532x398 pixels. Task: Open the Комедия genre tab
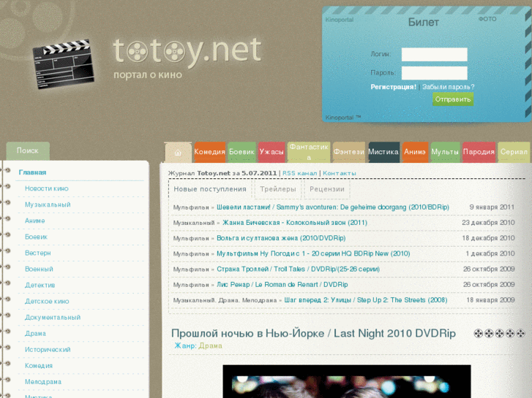[x=210, y=152]
